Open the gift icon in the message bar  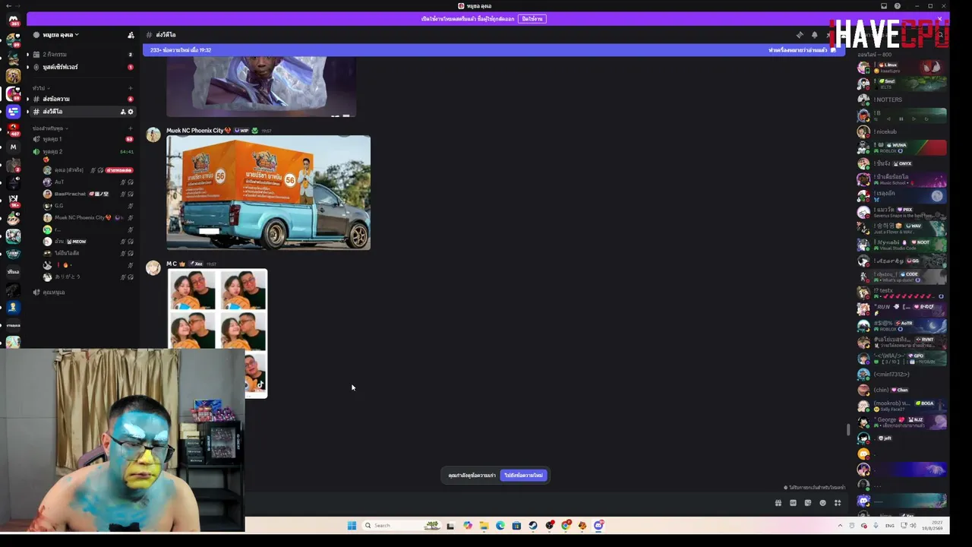pos(778,503)
